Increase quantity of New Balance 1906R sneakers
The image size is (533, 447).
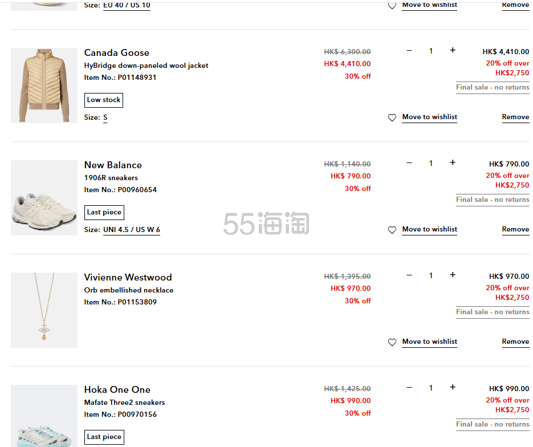[x=453, y=162]
